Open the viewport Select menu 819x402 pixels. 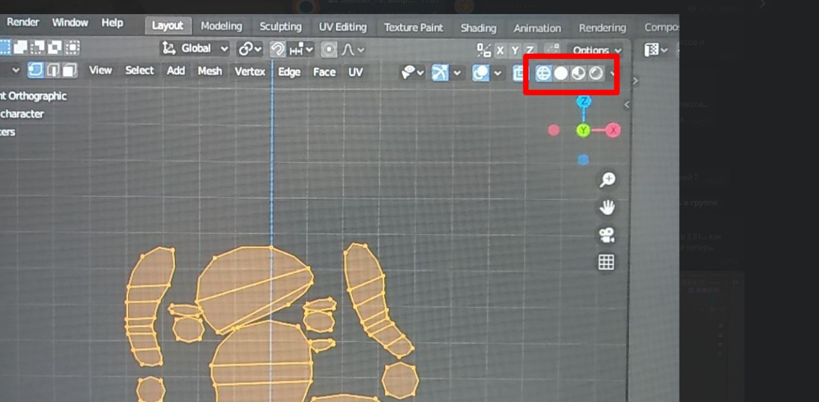(x=139, y=70)
